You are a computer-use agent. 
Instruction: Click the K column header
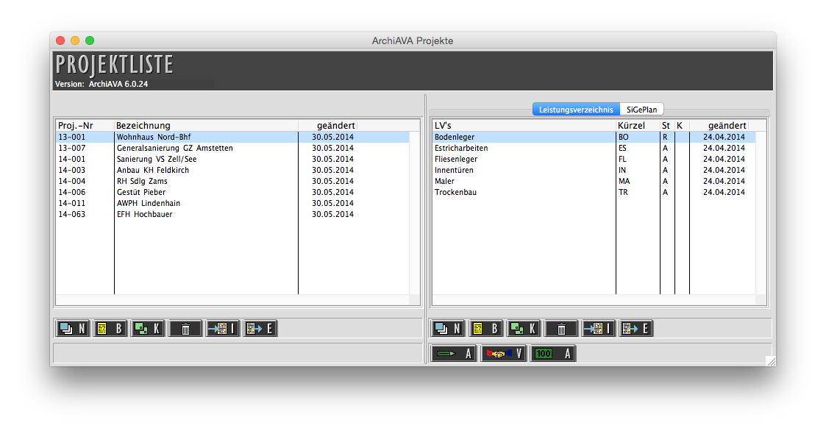[682, 125]
